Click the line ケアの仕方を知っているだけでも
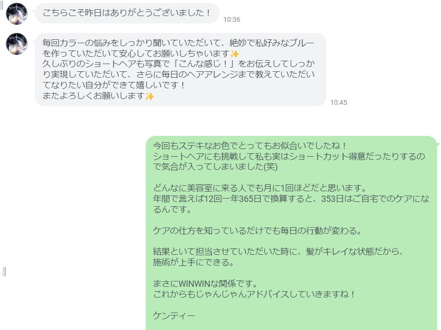The image size is (441, 330). pyautogui.click(x=257, y=231)
